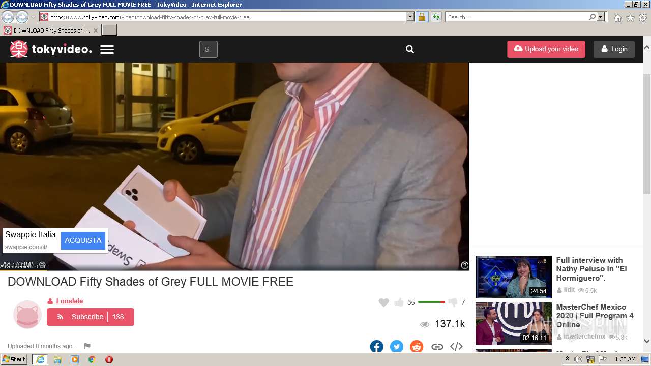
Task: Click the IE search box
Action: click(x=517, y=17)
